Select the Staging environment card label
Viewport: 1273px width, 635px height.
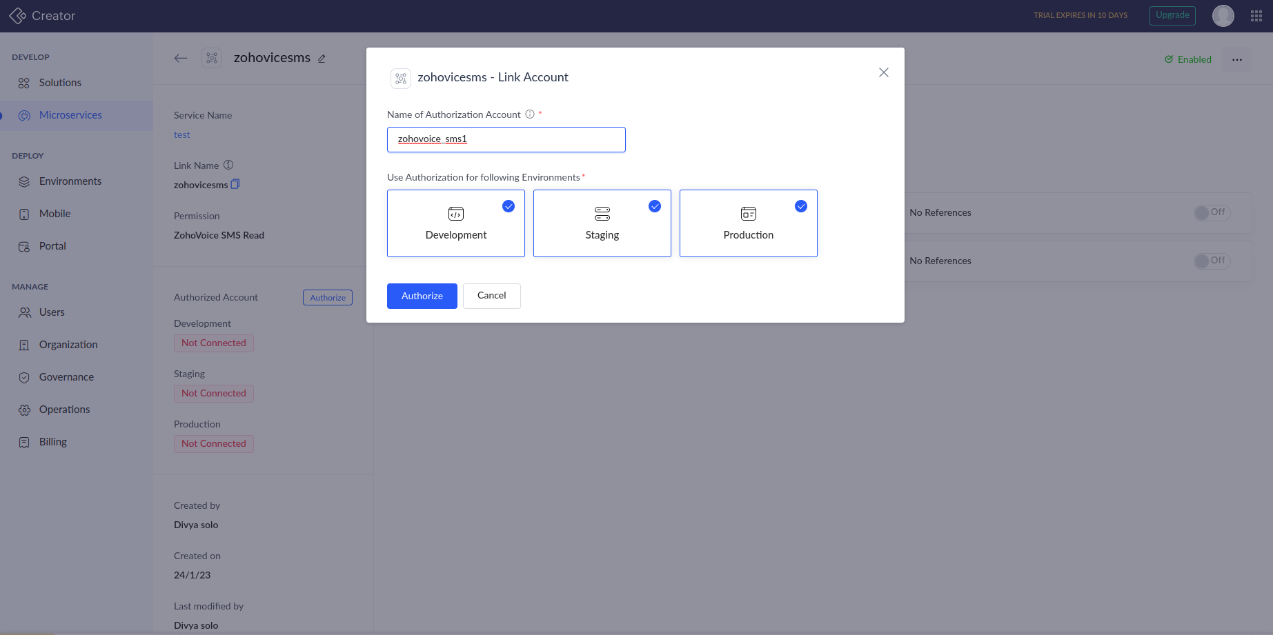click(x=602, y=235)
